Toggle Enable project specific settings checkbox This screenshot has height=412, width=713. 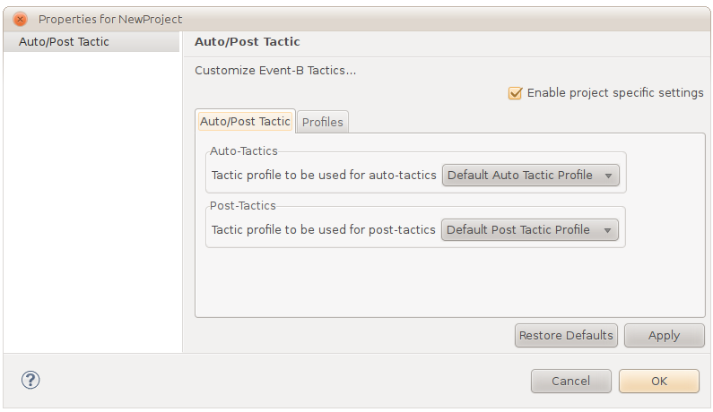[515, 93]
